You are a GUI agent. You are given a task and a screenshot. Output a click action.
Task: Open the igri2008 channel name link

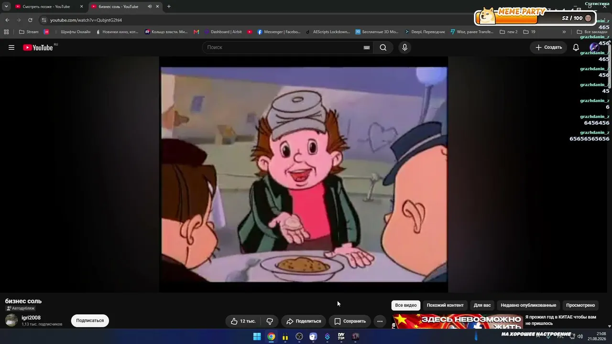tap(31, 318)
